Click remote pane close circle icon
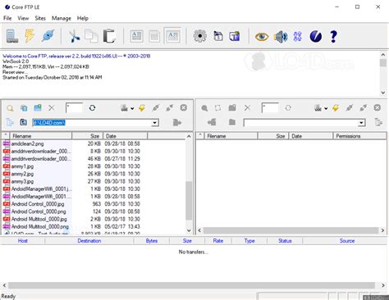Screen dimensions: 389x300 378,107
